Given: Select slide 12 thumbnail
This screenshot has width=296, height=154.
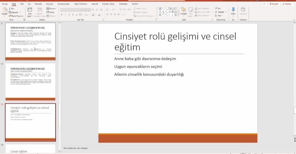Looking at the screenshot, I should 30,82.
